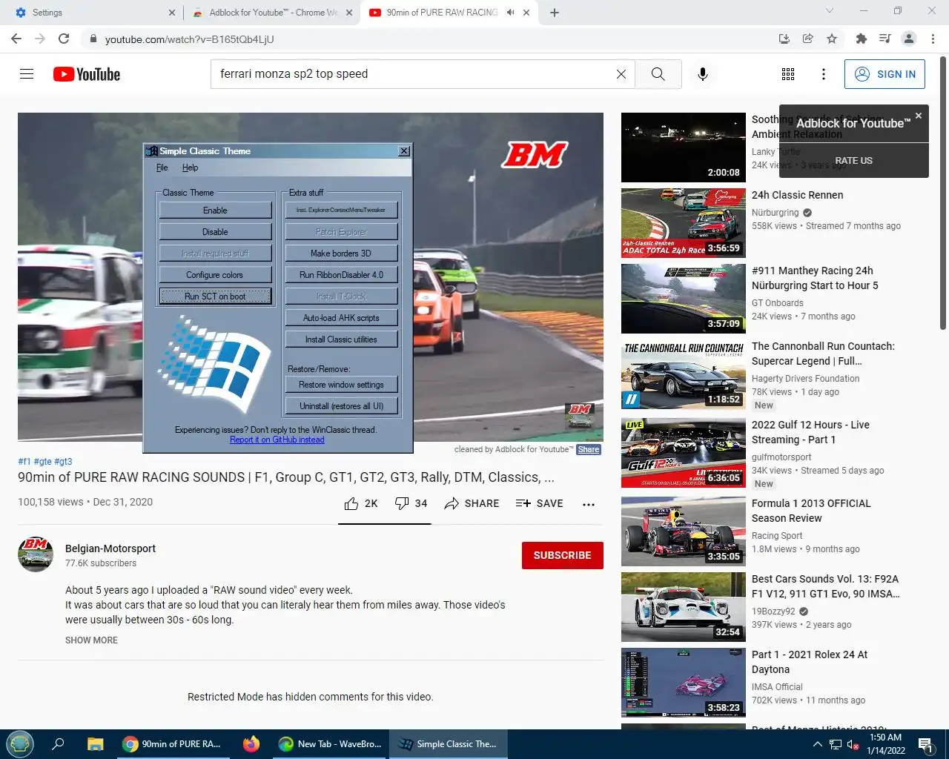Bookmark this page star icon
Image resolution: width=949 pixels, height=759 pixels.
pos(832,39)
